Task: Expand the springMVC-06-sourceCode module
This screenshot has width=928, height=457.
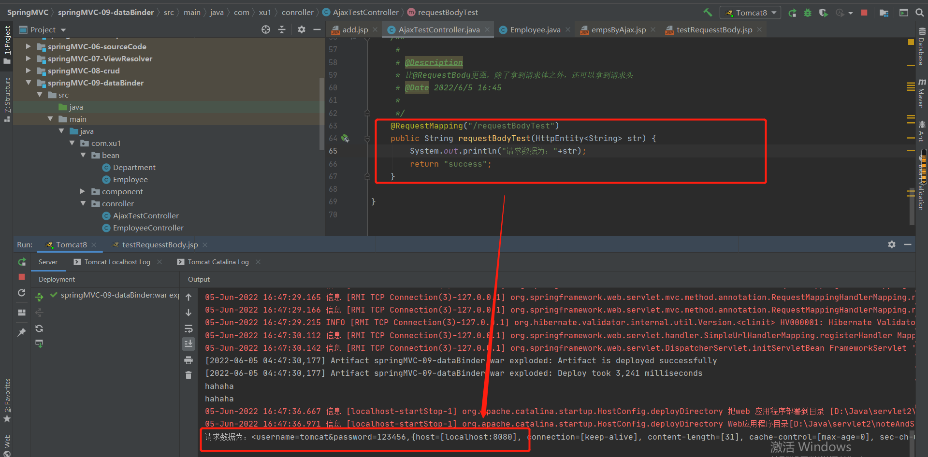Action: pyautogui.click(x=28, y=46)
